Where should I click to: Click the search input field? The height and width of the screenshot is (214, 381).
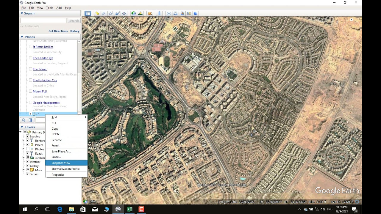43,21
